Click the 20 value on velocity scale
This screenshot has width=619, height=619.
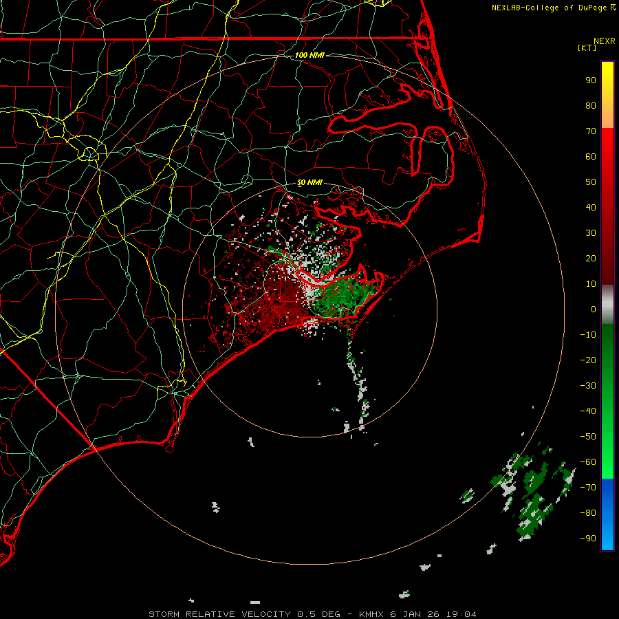(x=591, y=258)
